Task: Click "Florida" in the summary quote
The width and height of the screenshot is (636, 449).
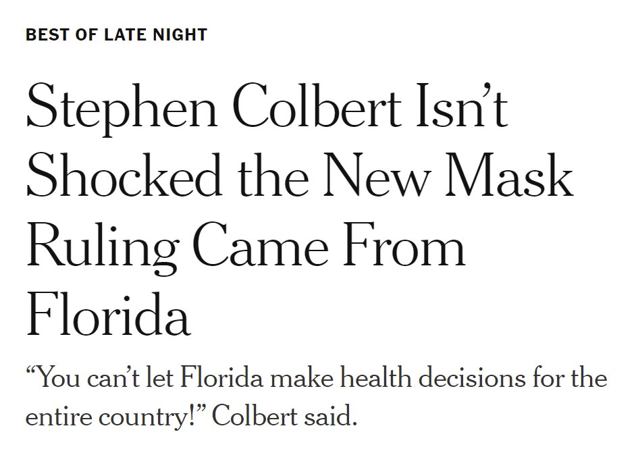Action: [x=221, y=377]
